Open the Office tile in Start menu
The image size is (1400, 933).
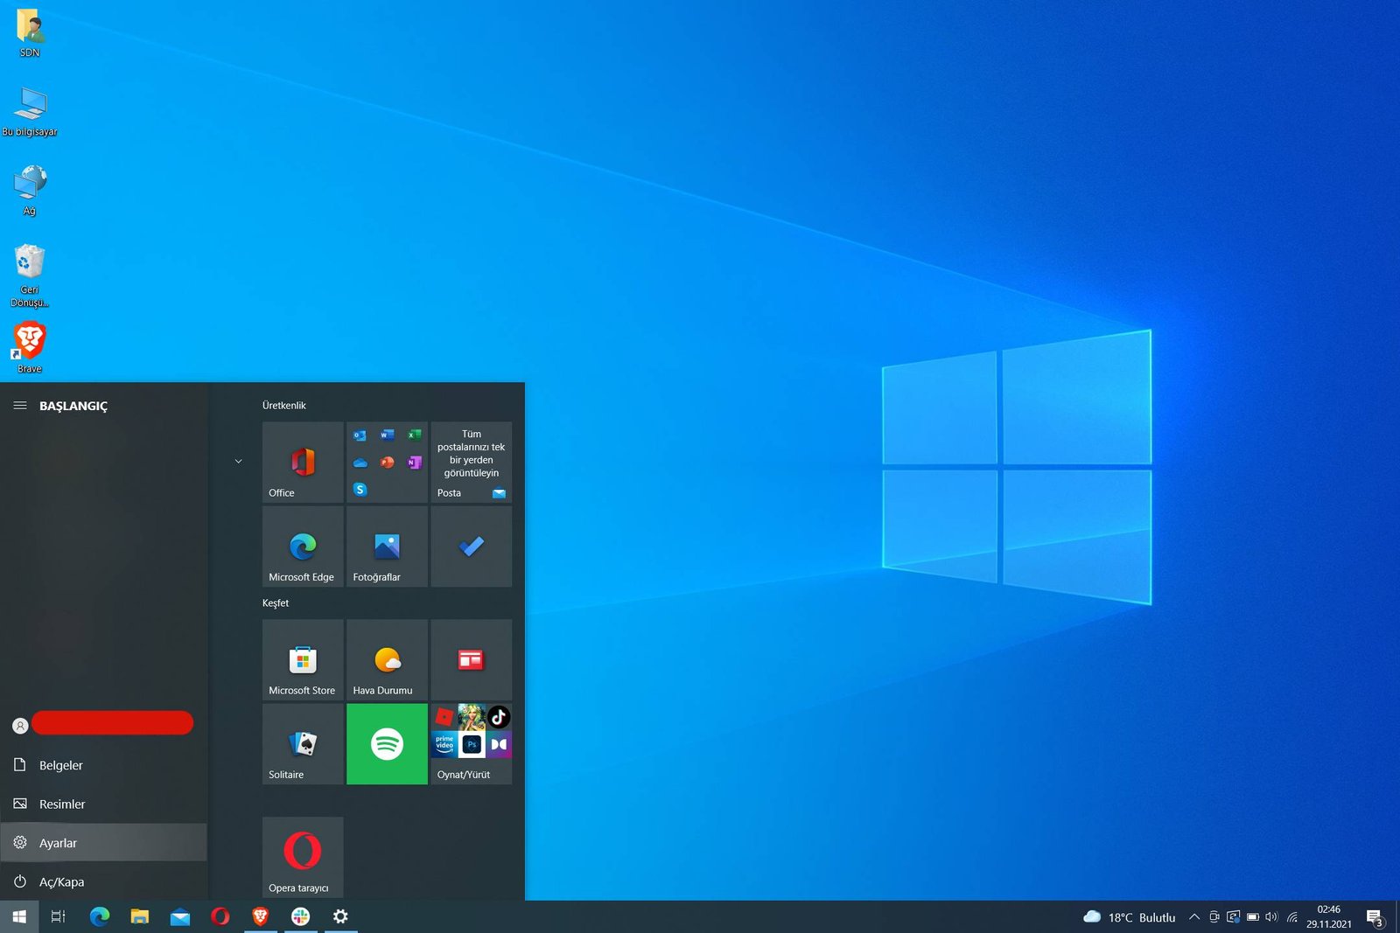(303, 462)
